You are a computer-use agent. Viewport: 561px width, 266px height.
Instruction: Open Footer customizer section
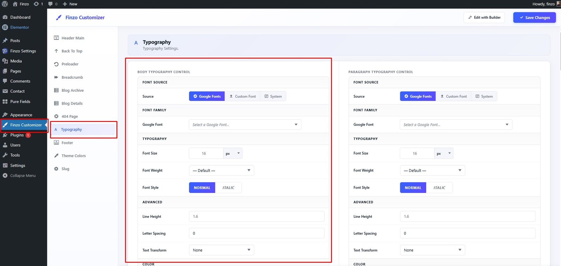click(83, 143)
